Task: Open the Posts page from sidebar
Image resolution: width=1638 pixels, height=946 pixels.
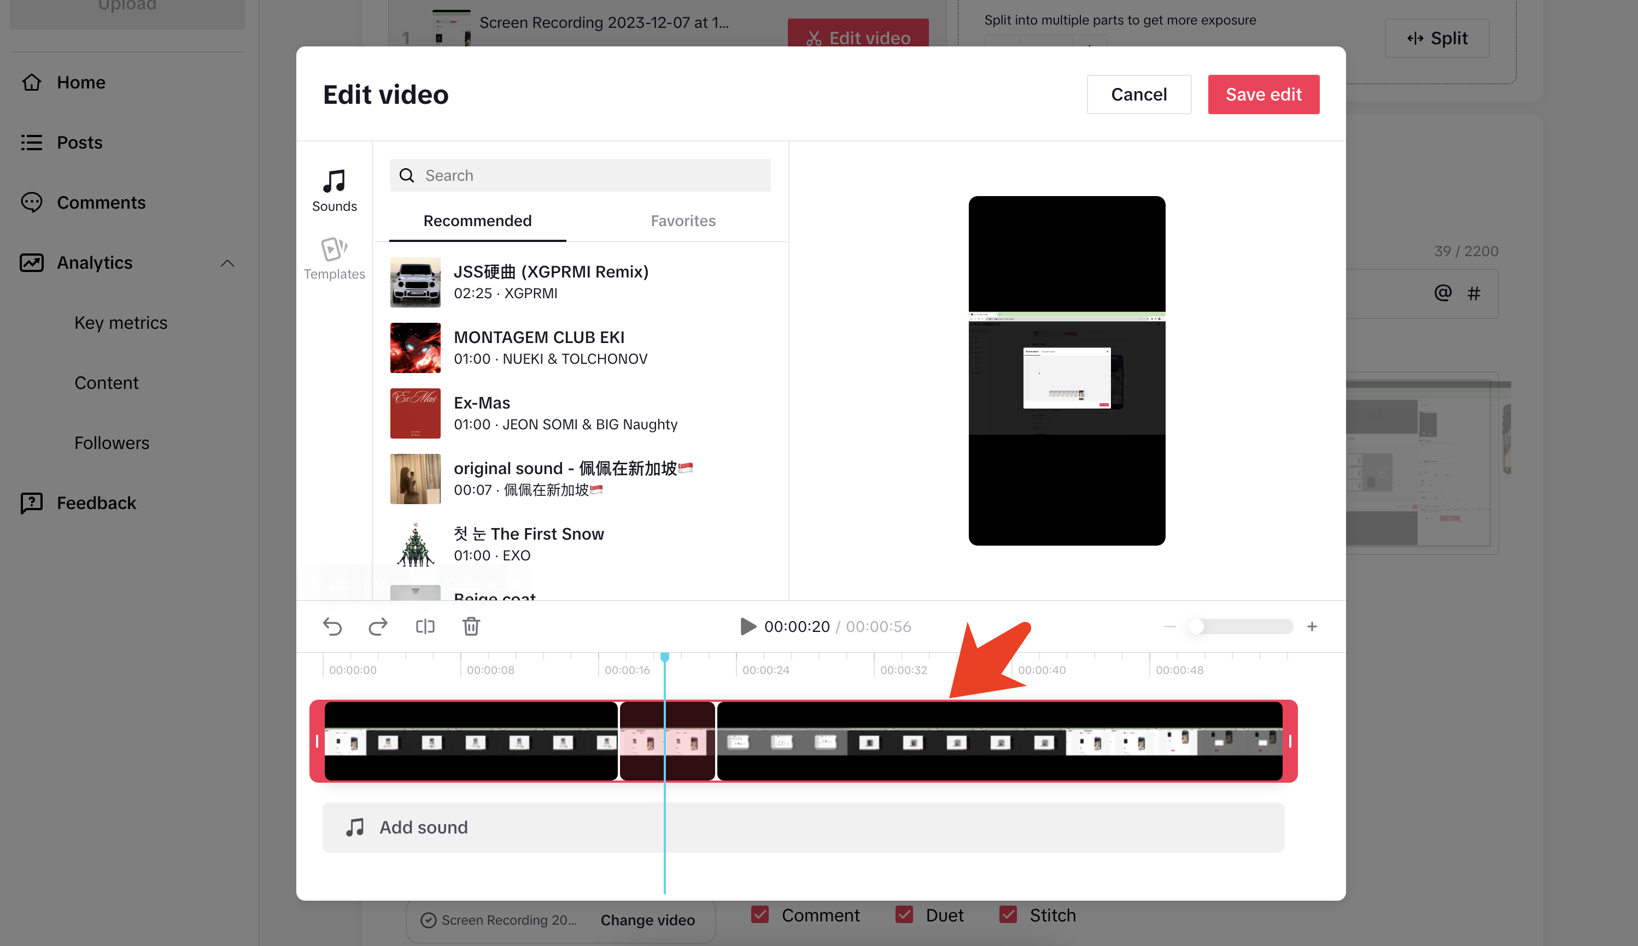Action: [x=79, y=142]
